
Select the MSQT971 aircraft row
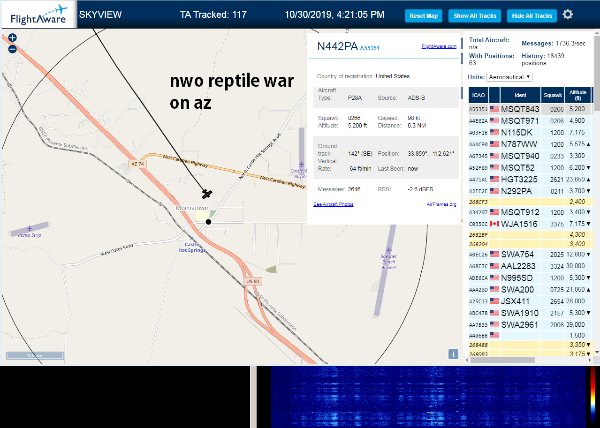530,121
